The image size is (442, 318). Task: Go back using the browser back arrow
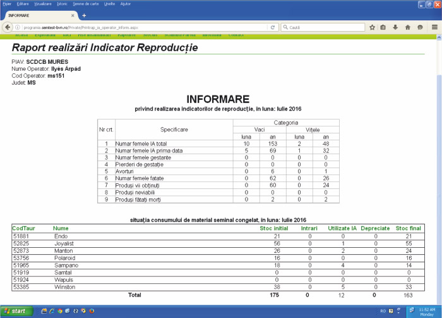8,27
